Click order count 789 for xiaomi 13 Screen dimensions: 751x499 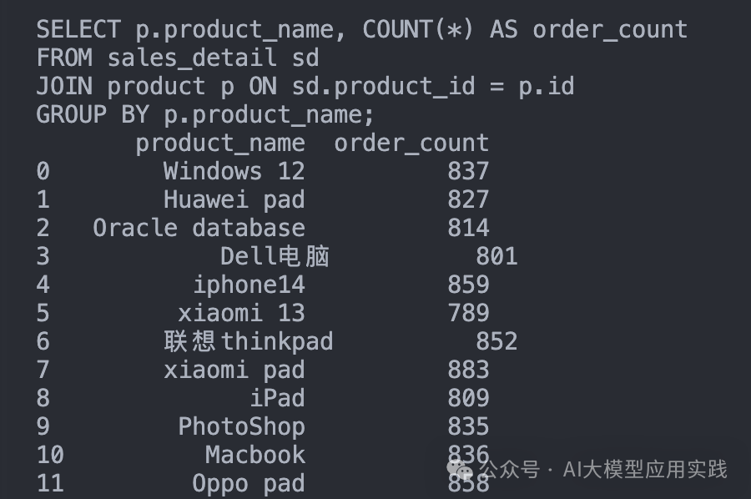tap(467, 313)
